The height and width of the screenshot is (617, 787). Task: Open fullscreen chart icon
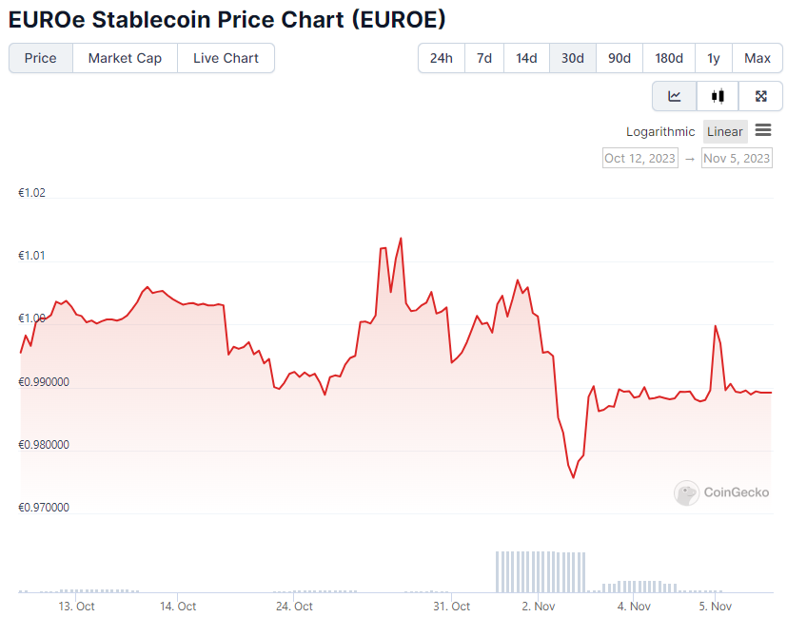pyautogui.click(x=760, y=96)
